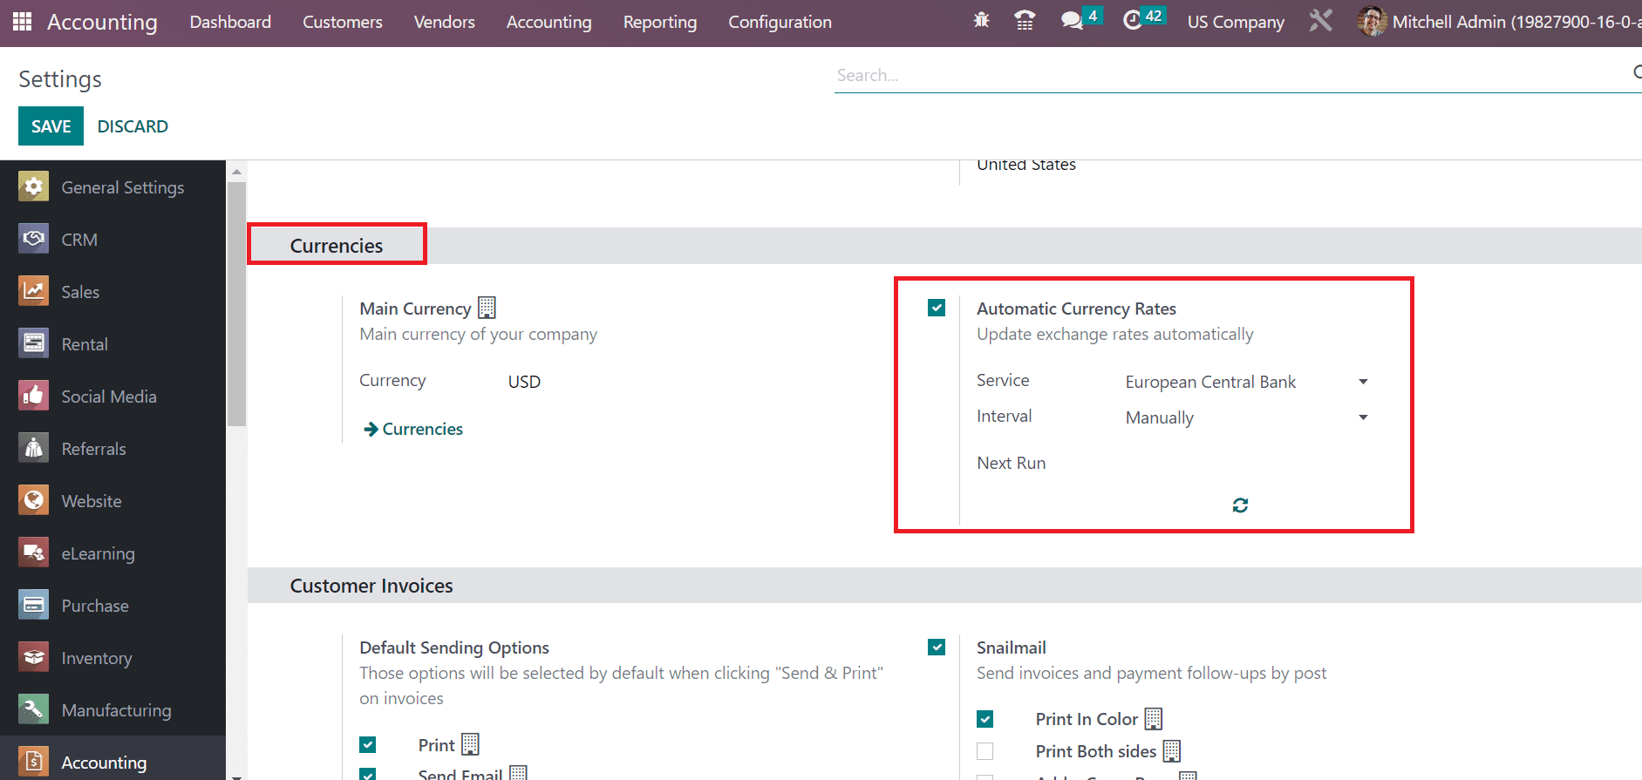
Task: Open General Settings gear icon
Action: 33,187
